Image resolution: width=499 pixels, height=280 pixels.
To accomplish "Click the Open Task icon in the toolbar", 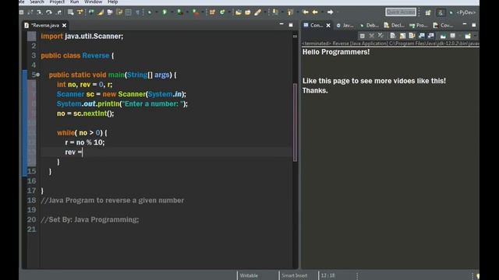I will 248,12.
